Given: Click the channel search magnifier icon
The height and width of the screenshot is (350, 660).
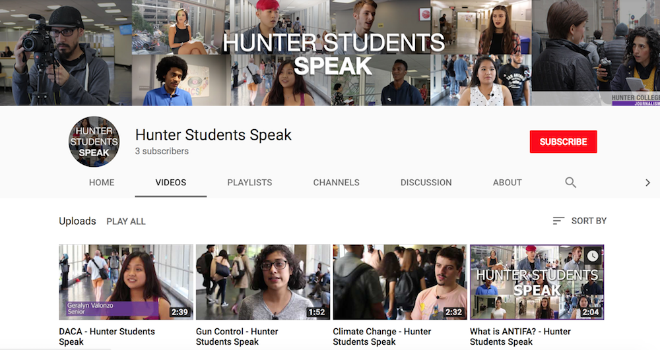Looking at the screenshot, I should 570,183.
